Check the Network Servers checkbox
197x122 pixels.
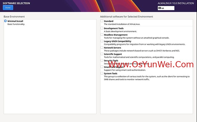click(102, 48)
